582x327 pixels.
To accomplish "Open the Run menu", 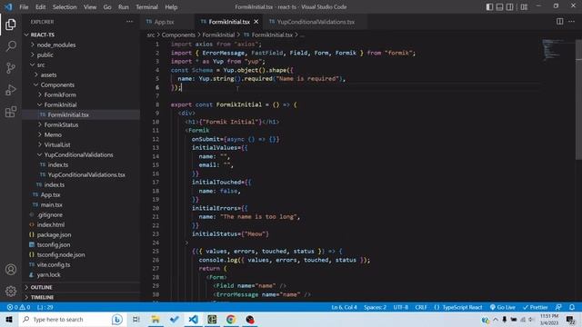I will coord(124,7).
